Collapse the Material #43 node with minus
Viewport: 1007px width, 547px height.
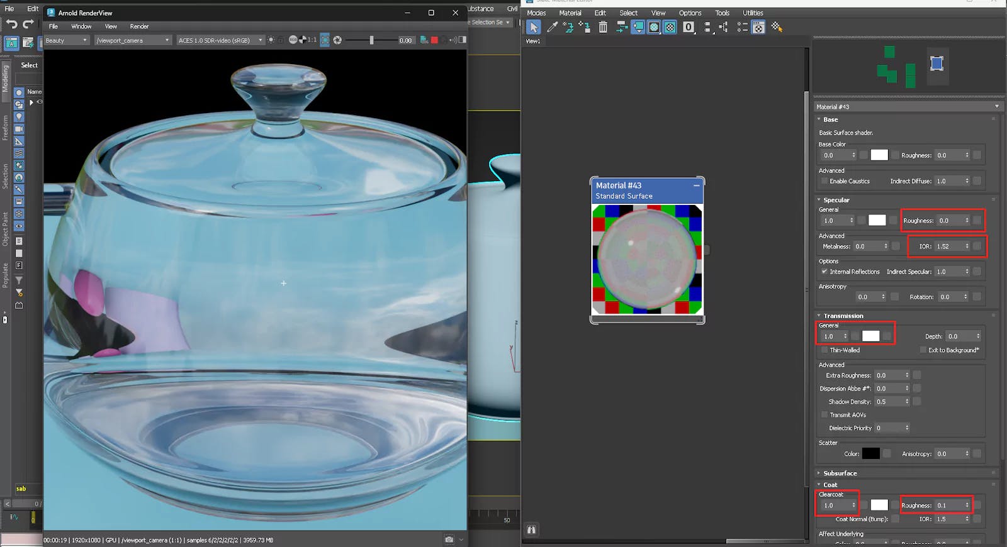[x=697, y=185]
